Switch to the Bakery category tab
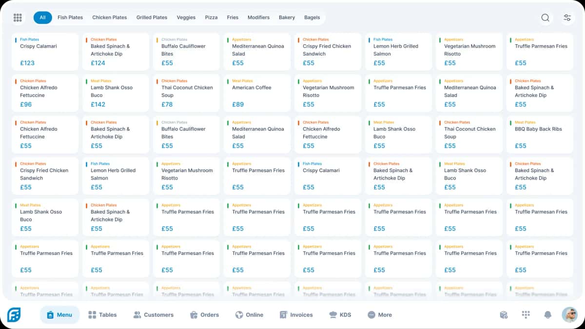The width and height of the screenshot is (585, 329). point(287,17)
